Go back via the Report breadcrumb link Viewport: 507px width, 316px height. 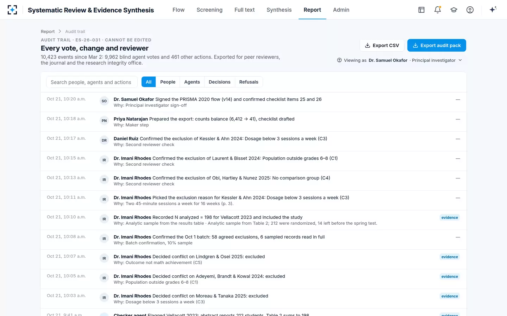coord(48,32)
